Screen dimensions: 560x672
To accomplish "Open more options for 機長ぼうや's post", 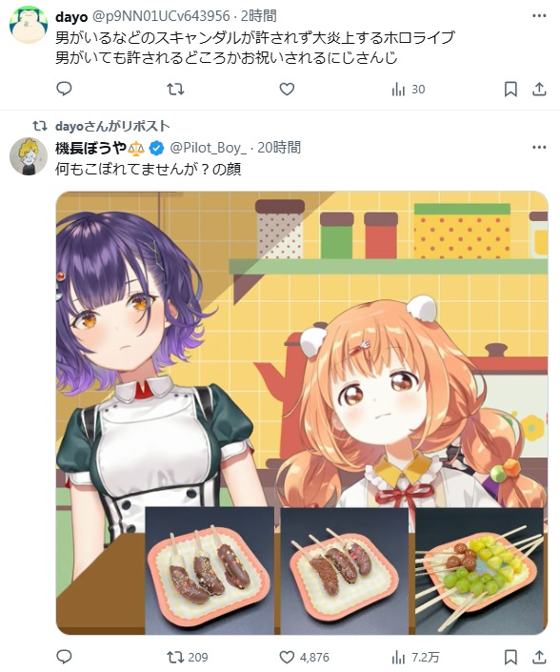I will (539, 147).
